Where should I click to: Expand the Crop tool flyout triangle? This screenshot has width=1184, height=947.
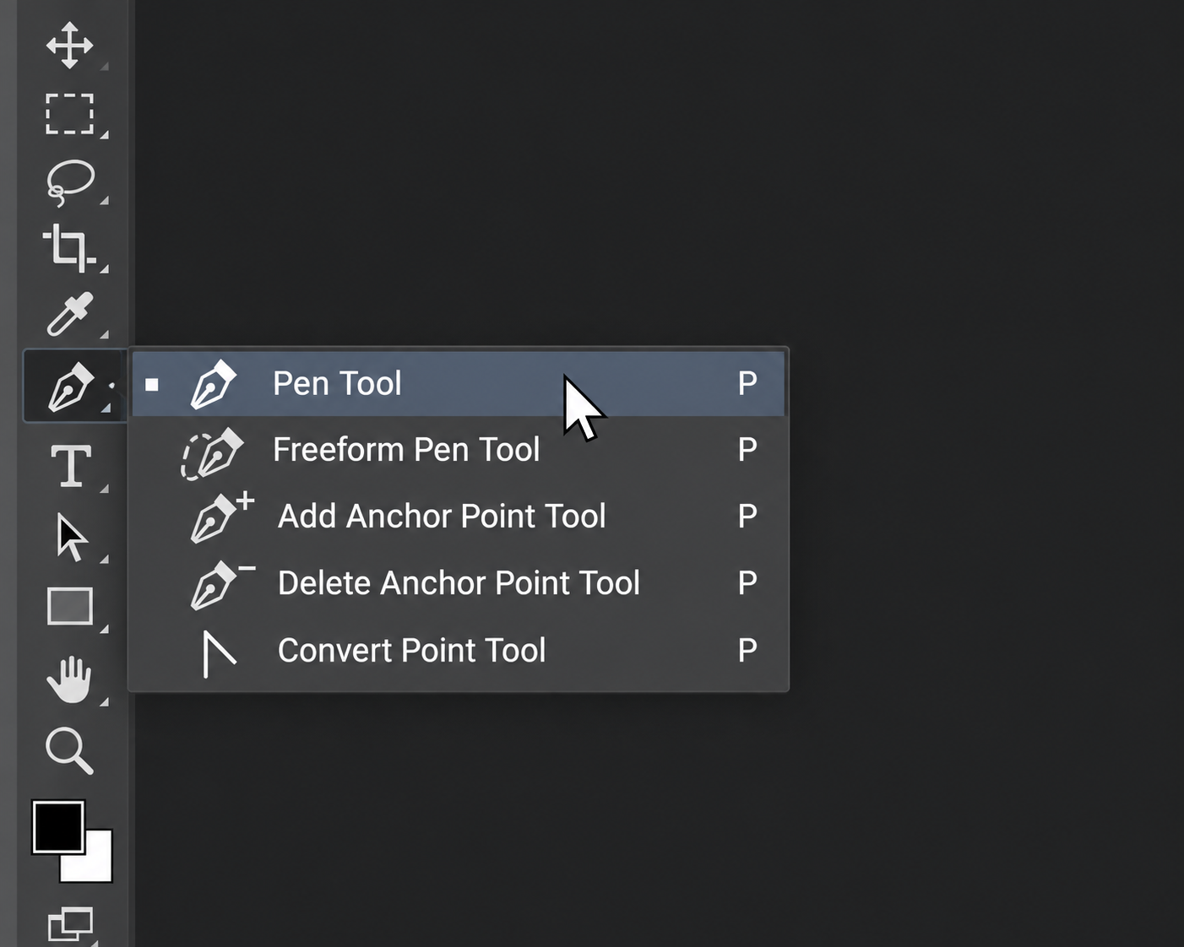(104, 268)
